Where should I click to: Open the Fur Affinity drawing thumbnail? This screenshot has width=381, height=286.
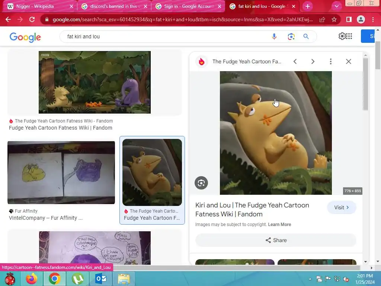click(61, 172)
